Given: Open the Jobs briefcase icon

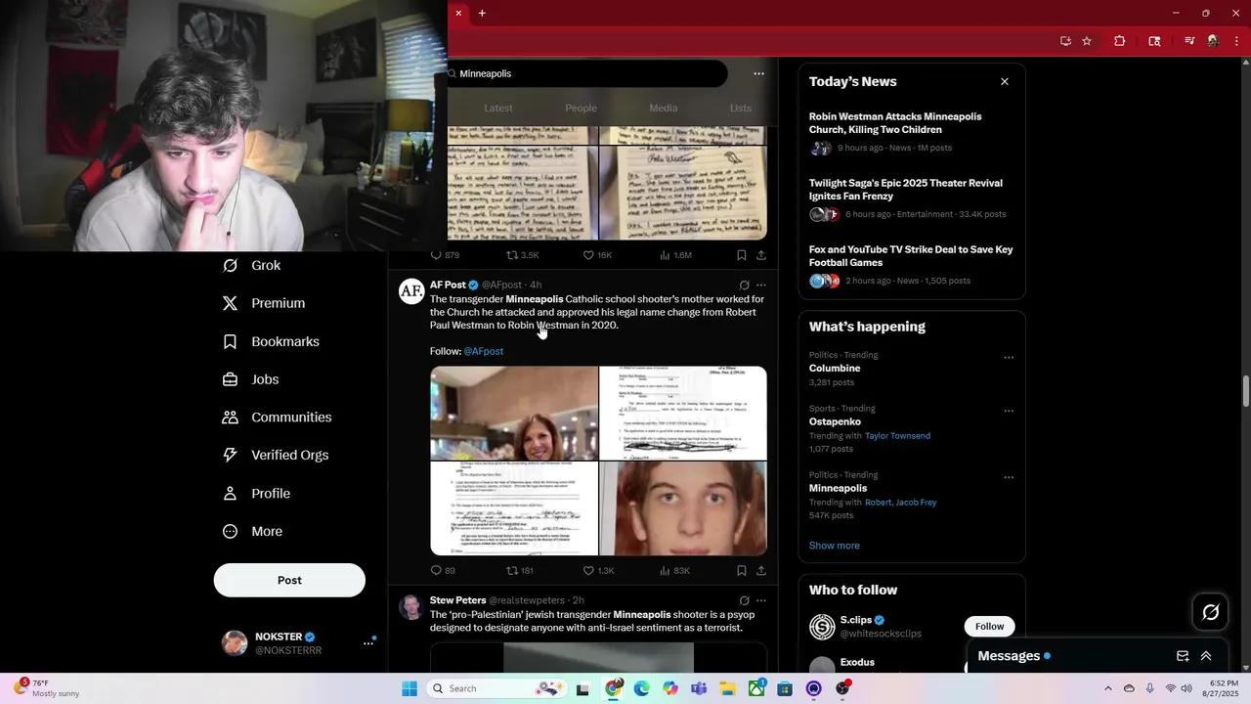Looking at the screenshot, I should coord(230,379).
